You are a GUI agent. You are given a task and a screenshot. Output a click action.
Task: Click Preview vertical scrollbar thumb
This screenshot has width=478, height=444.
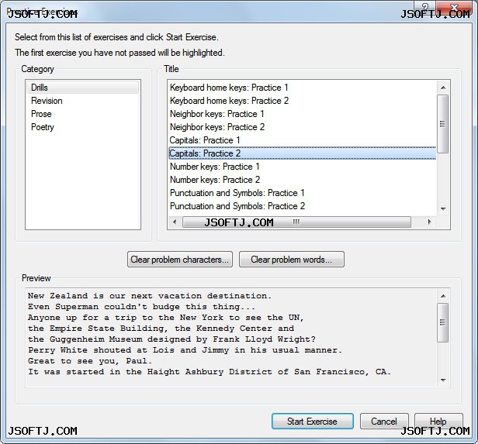[x=443, y=322]
